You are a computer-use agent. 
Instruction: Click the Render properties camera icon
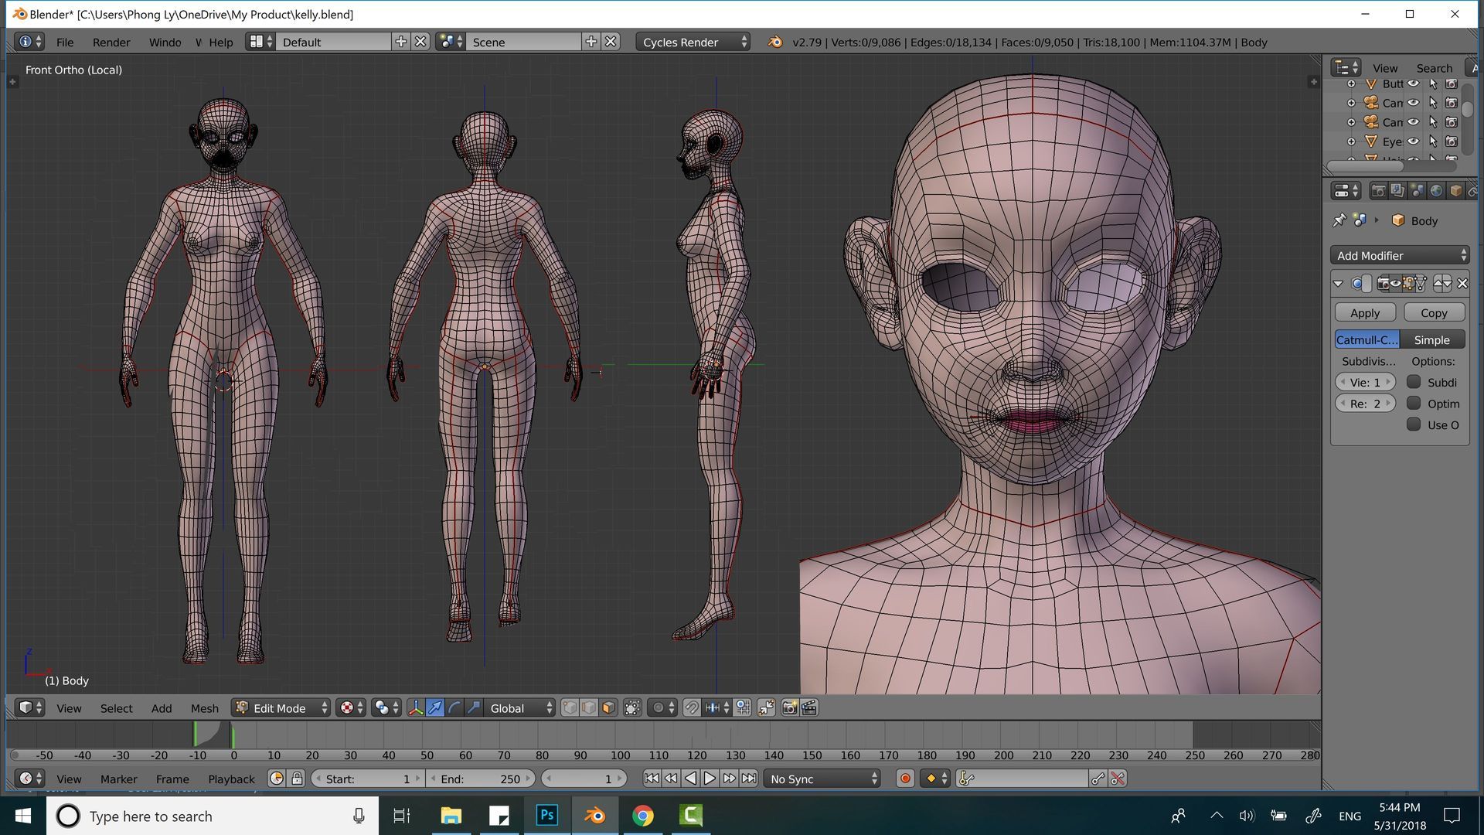pyautogui.click(x=1378, y=191)
